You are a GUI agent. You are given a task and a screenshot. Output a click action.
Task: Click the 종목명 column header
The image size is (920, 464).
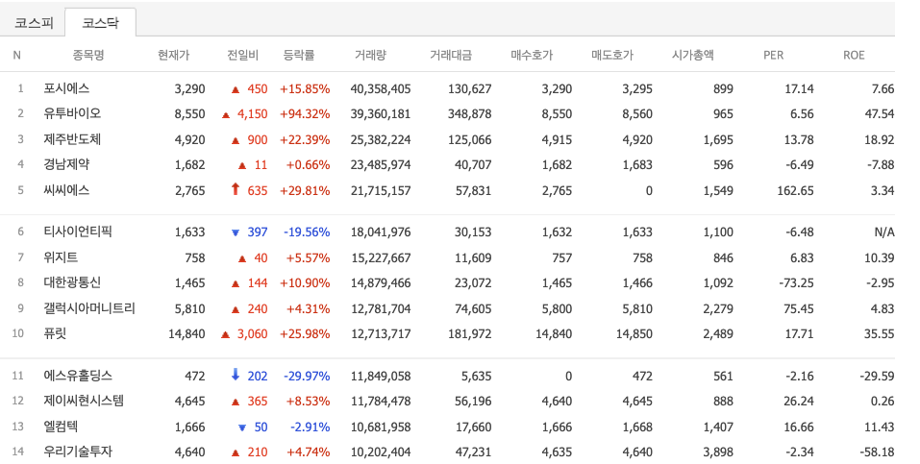point(88,55)
